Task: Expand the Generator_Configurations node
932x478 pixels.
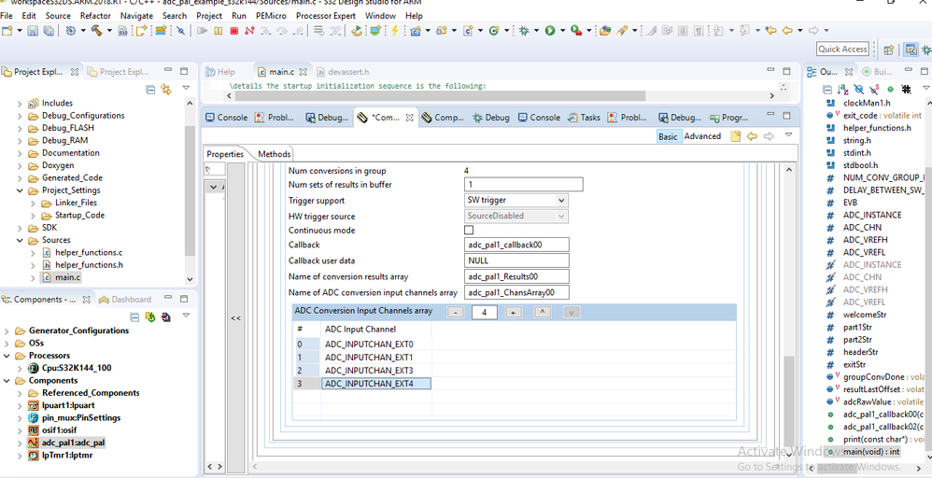Action: point(7,330)
